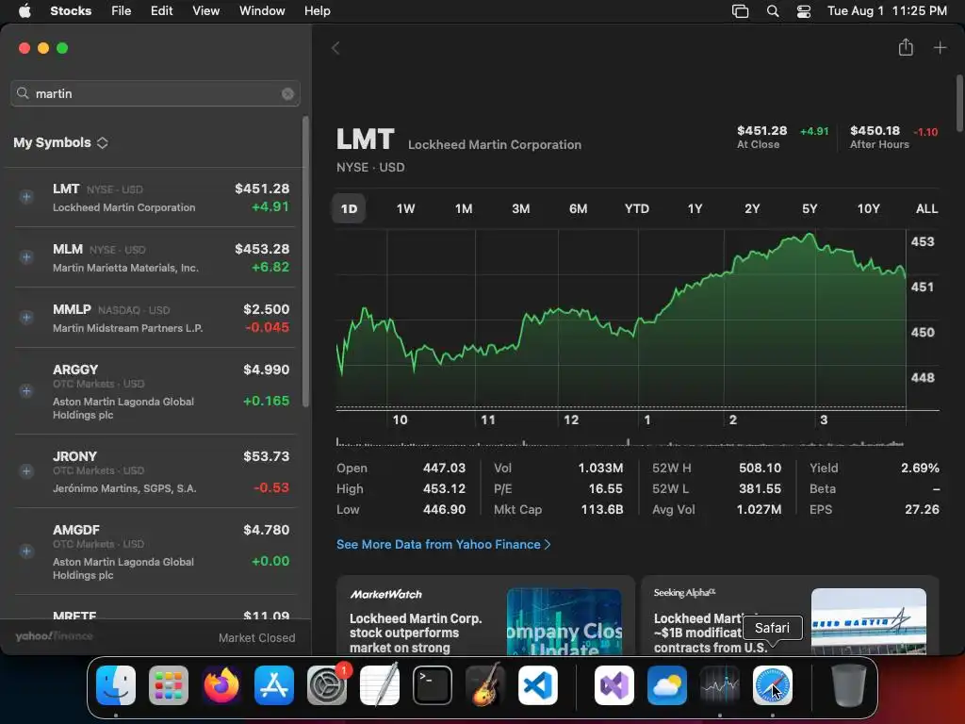Click Stocks app icon in the Dock
This screenshot has width=965, height=724.
[720, 685]
